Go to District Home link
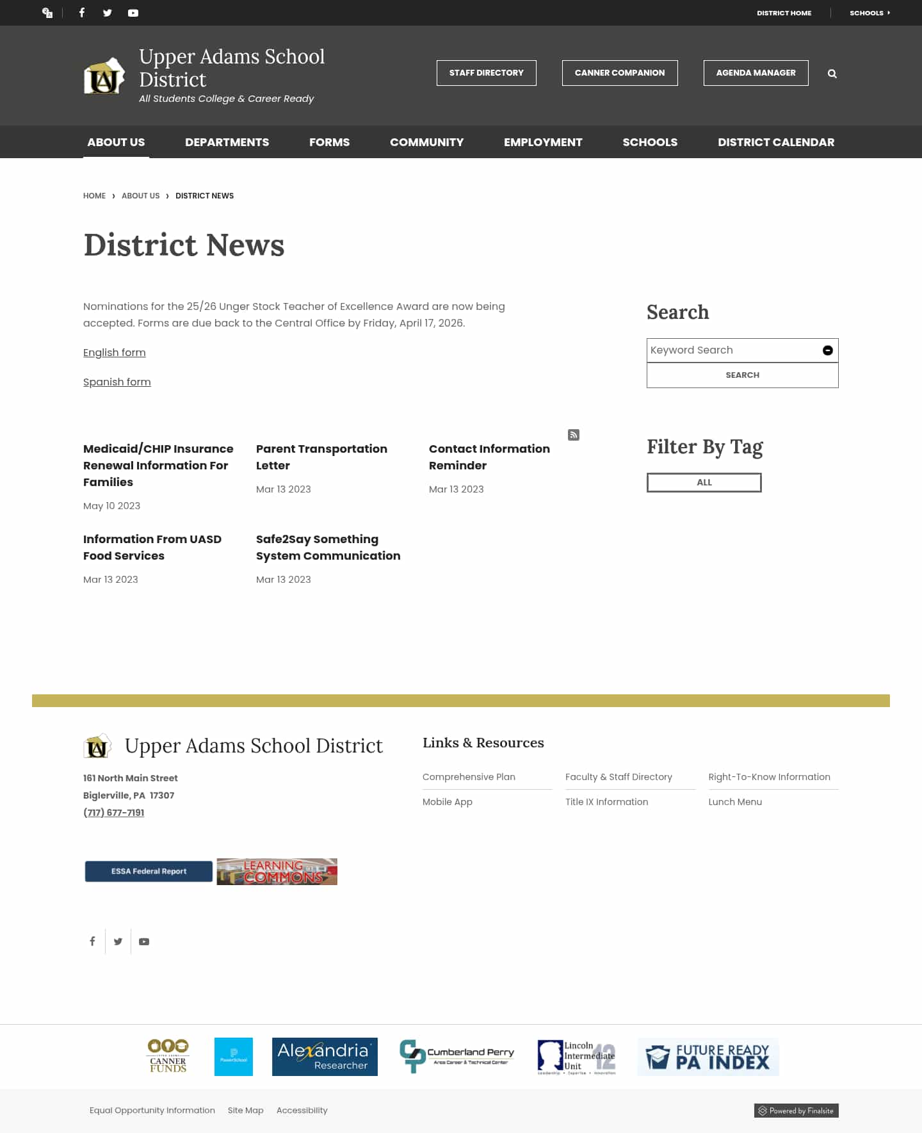 (784, 13)
